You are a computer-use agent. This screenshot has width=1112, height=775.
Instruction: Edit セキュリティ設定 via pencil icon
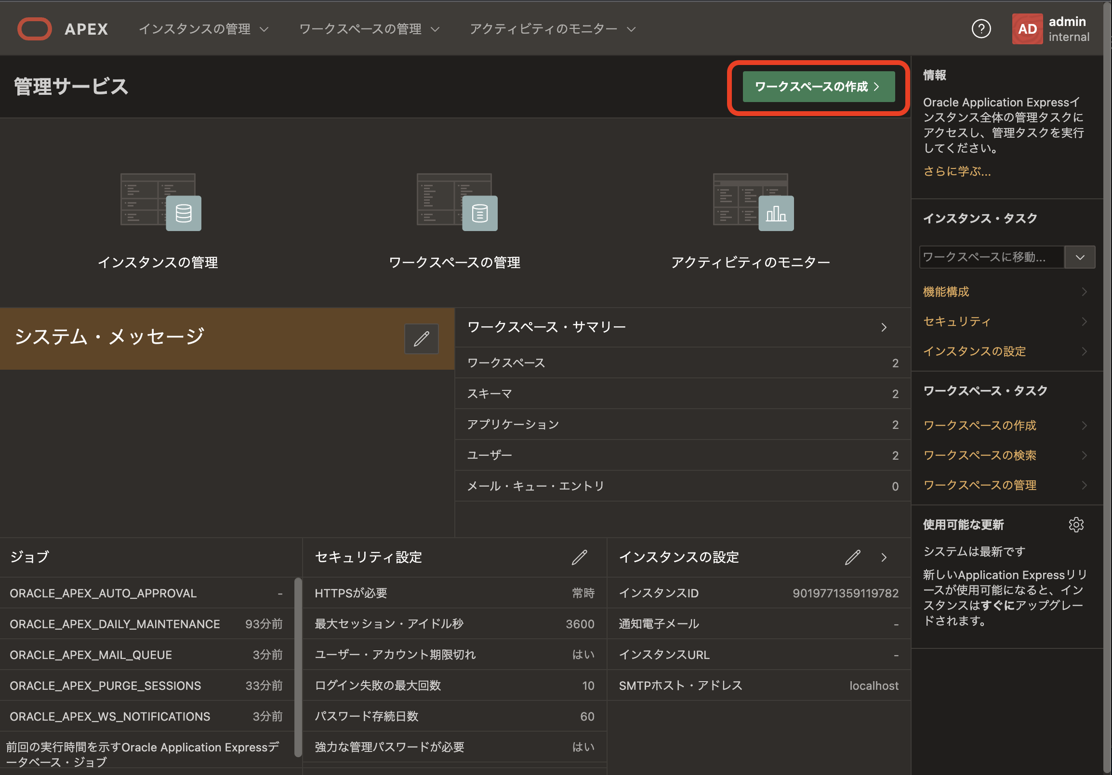pyautogui.click(x=579, y=557)
